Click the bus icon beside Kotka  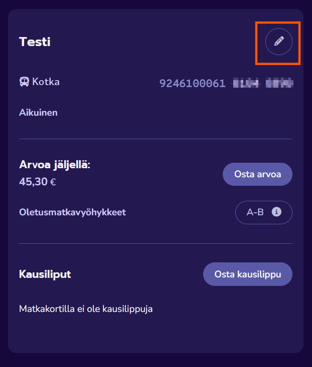click(24, 82)
